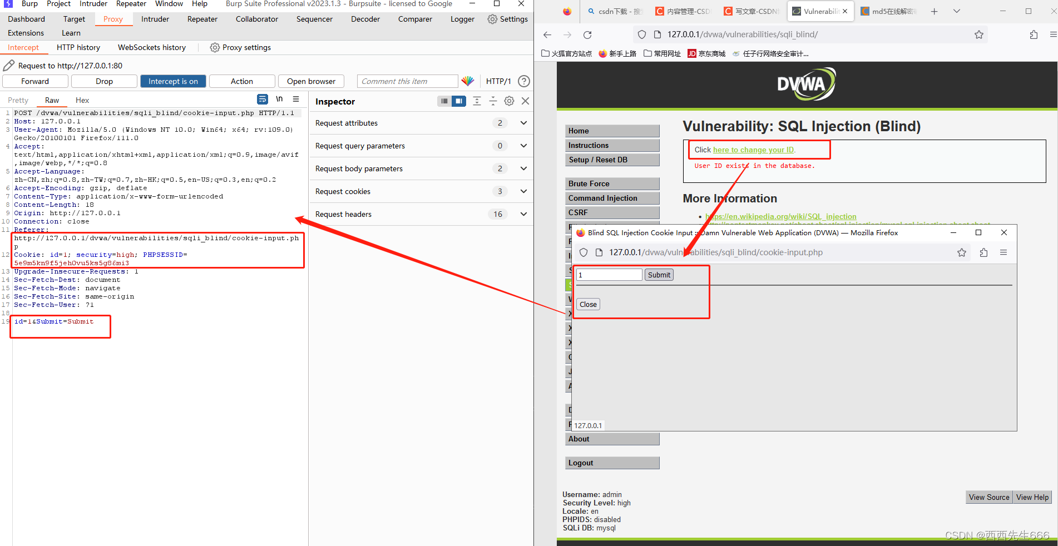Collapse all Inspector sections icon
The width and height of the screenshot is (1058, 546).
493,101
